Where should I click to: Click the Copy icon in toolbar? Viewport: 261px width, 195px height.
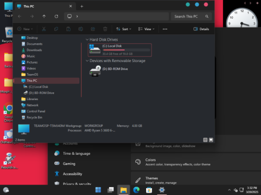pyautogui.click(x=56, y=29)
